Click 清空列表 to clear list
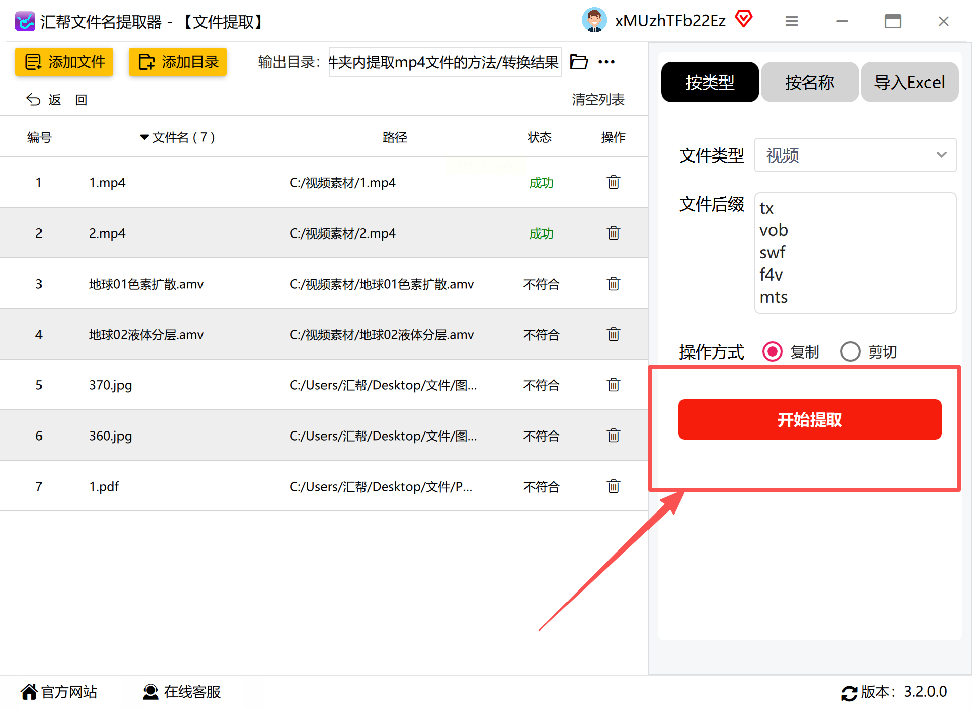This screenshot has height=709, width=972. pos(598,99)
